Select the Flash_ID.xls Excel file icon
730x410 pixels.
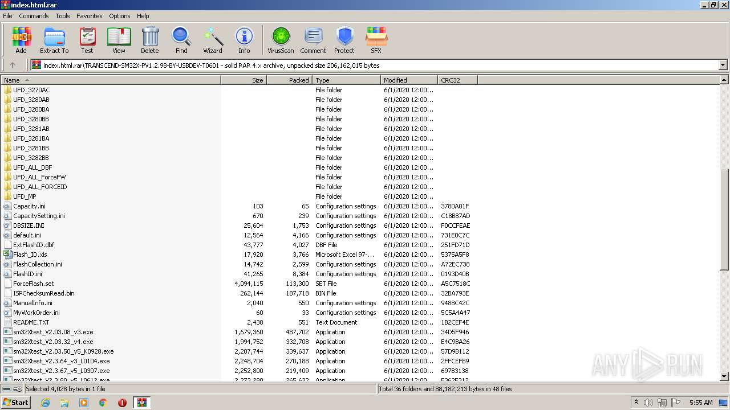click(7, 255)
